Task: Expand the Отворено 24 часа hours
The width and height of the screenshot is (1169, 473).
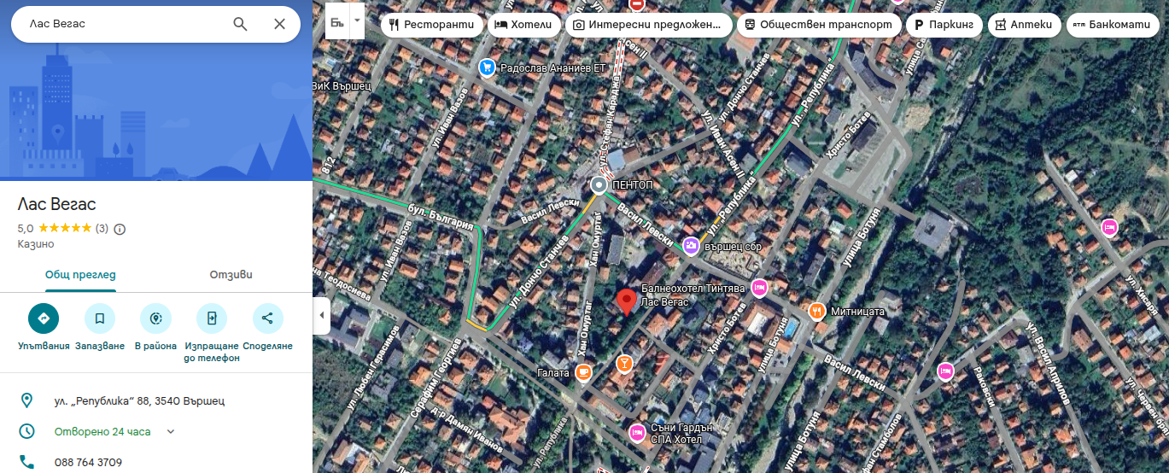Action: 171,431
